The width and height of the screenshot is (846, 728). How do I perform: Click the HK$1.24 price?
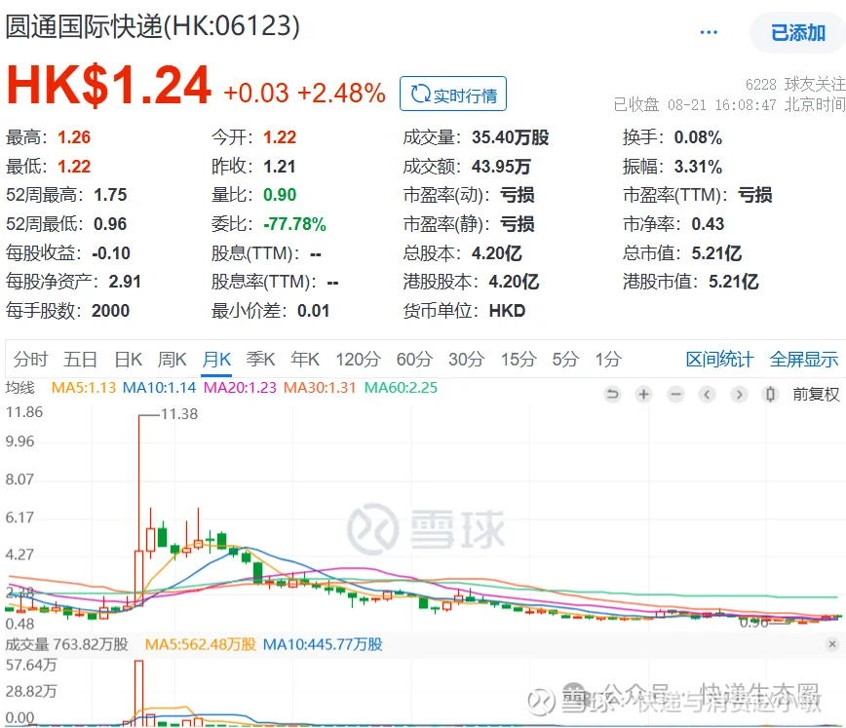pyautogui.click(x=109, y=85)
